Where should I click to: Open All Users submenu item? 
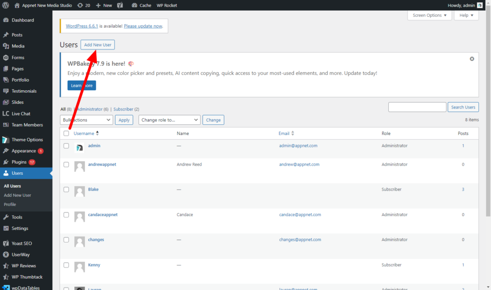[12, 186]
